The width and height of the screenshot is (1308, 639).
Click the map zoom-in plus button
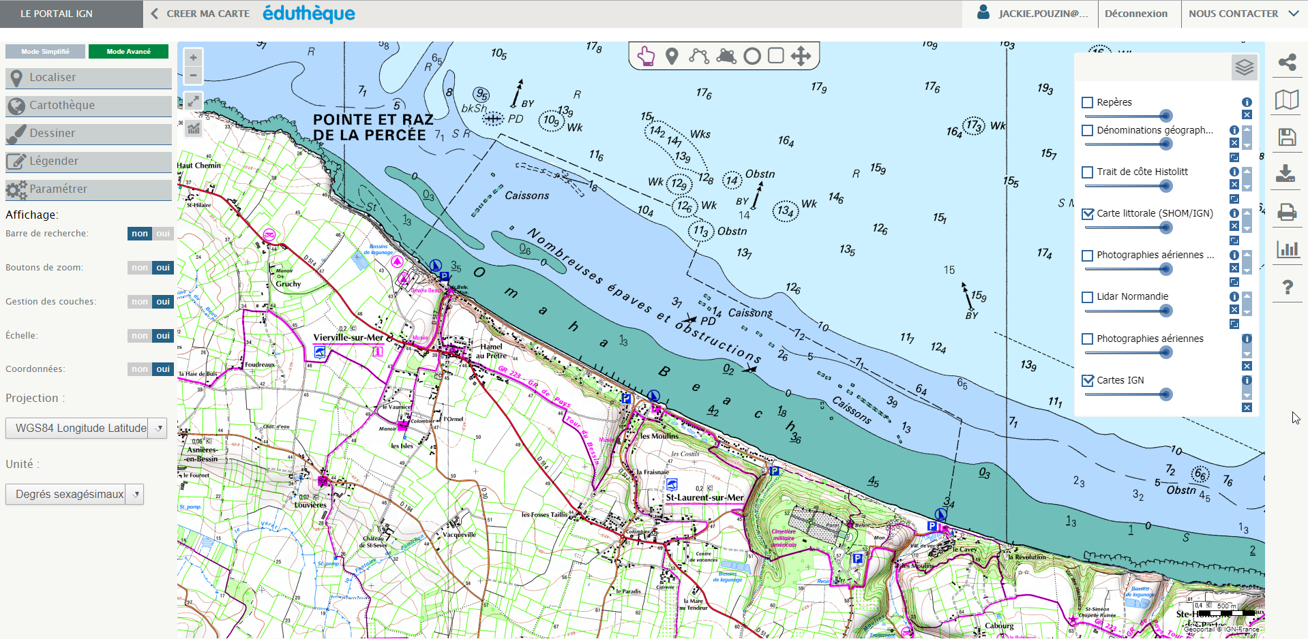[x=193, y=57]
